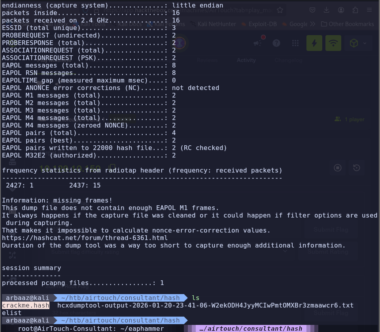Open the hashcat.net forum thread link
Image resolution: width=380 pixels, height=332 pixels.
[x=85, y=238]
